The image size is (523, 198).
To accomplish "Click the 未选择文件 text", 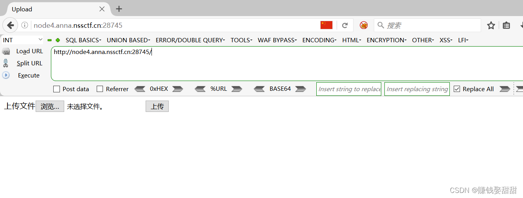I will point(85,106).
